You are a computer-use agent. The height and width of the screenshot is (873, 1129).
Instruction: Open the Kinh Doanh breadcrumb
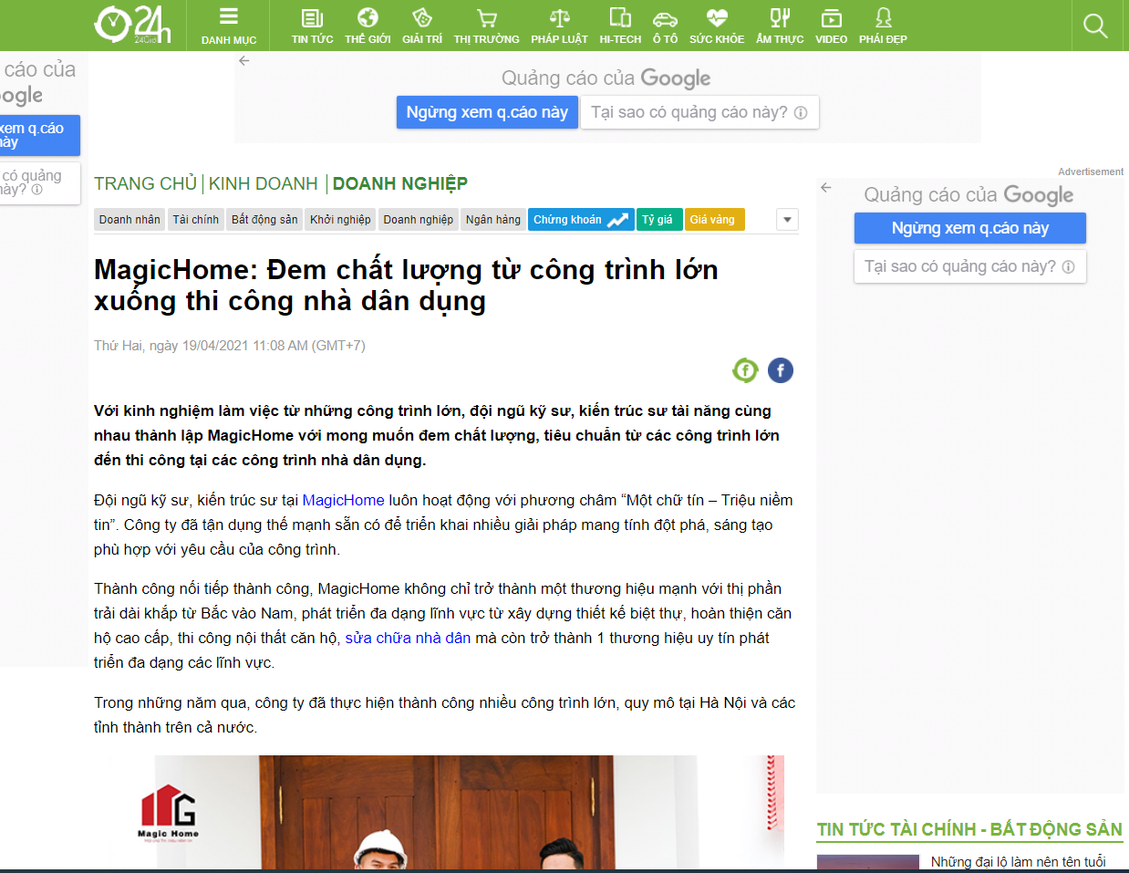point(263,184)
